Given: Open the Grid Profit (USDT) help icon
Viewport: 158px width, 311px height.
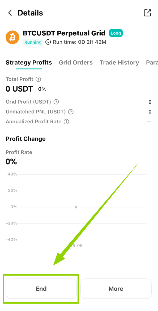Looking at the screenshot, I should (x=56, y=102).
